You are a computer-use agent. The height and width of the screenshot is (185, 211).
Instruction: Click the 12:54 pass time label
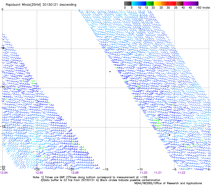(x=4, y=173)
